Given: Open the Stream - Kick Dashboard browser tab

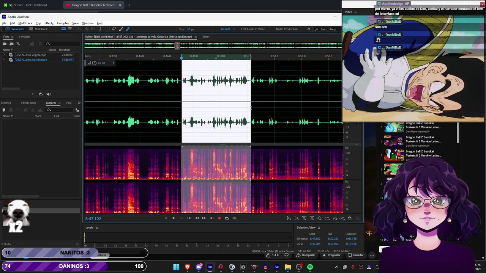Looking at the screenshot, I should click(30, 5).
